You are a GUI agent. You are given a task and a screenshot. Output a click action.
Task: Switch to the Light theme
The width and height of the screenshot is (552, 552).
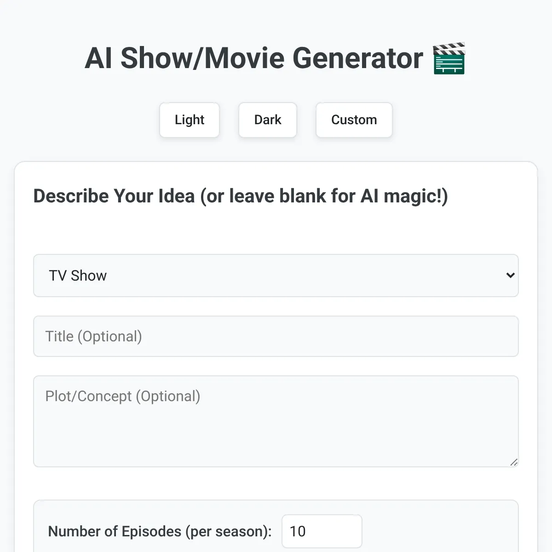190,120
